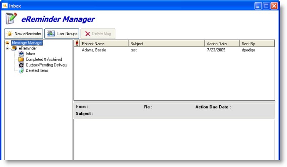Click the Completed & Archived folder icon
287x167 pixels.
click(21, 59)
